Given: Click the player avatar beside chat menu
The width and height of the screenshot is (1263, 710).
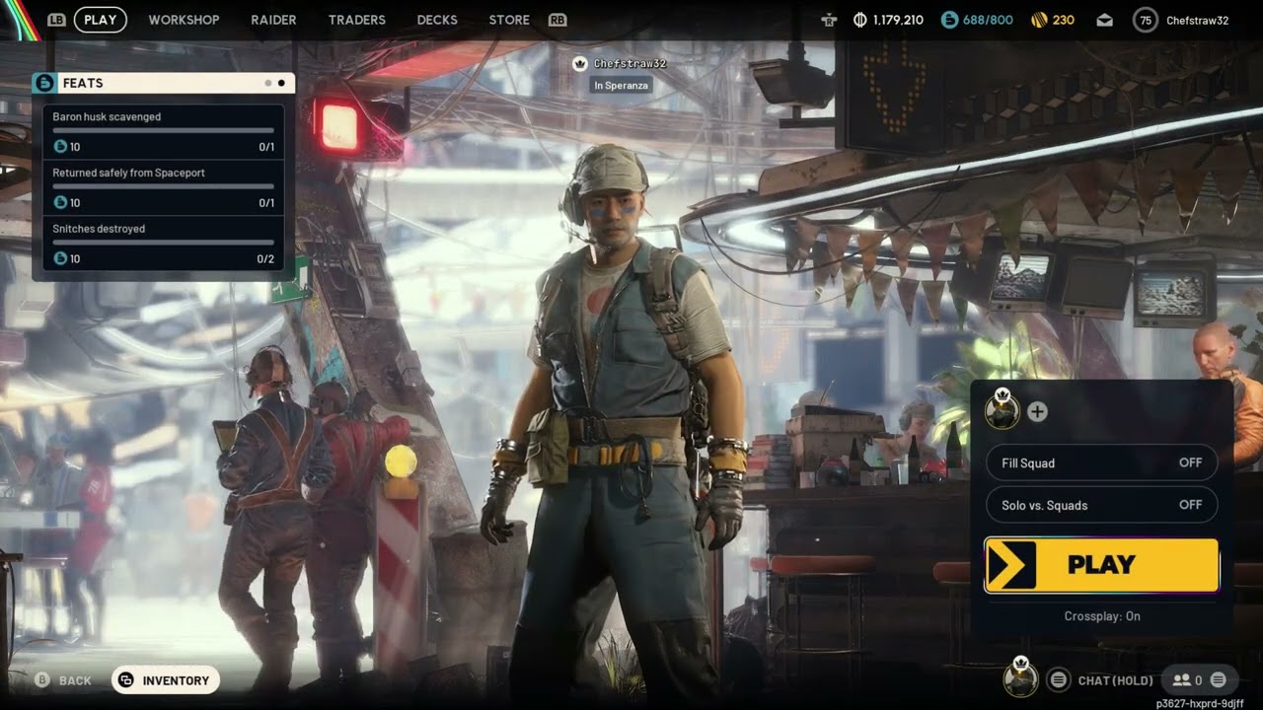Looking at the screenshot, I should (x=1020, y=677).
